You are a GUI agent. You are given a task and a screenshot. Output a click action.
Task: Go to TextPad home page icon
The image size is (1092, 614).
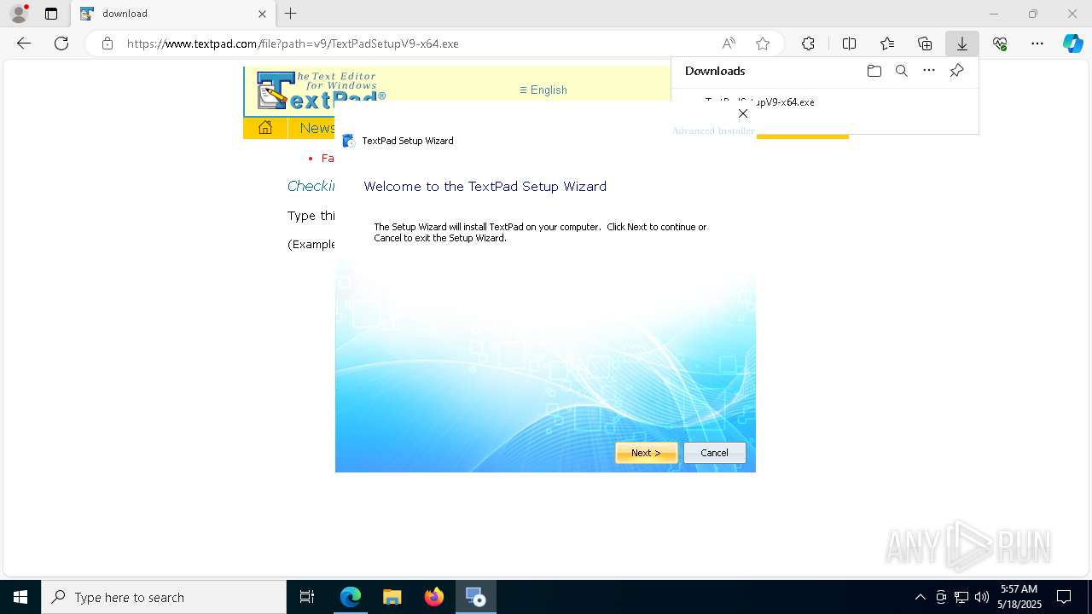(x=265, y=128)
